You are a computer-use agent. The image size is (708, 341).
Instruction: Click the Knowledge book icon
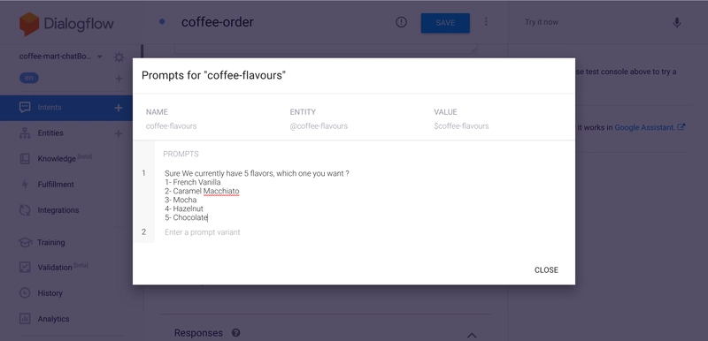[25, 158]
